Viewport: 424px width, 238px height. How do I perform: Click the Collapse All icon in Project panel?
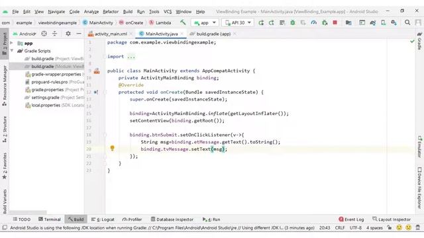(54, 34)
